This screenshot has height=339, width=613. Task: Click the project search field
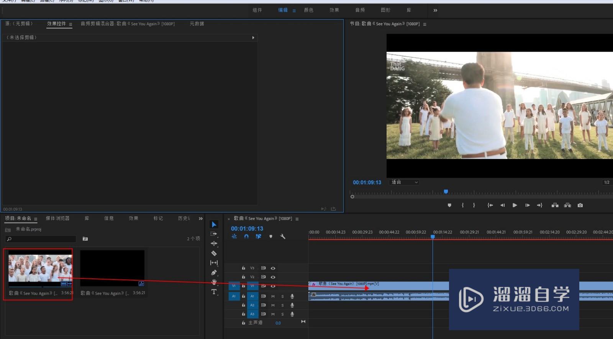pyautogui.click(x=41, y=239)
